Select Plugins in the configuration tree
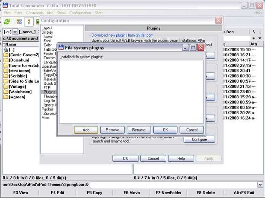The width and height of the screenshot is (265, 198). (x=49, y=92)
